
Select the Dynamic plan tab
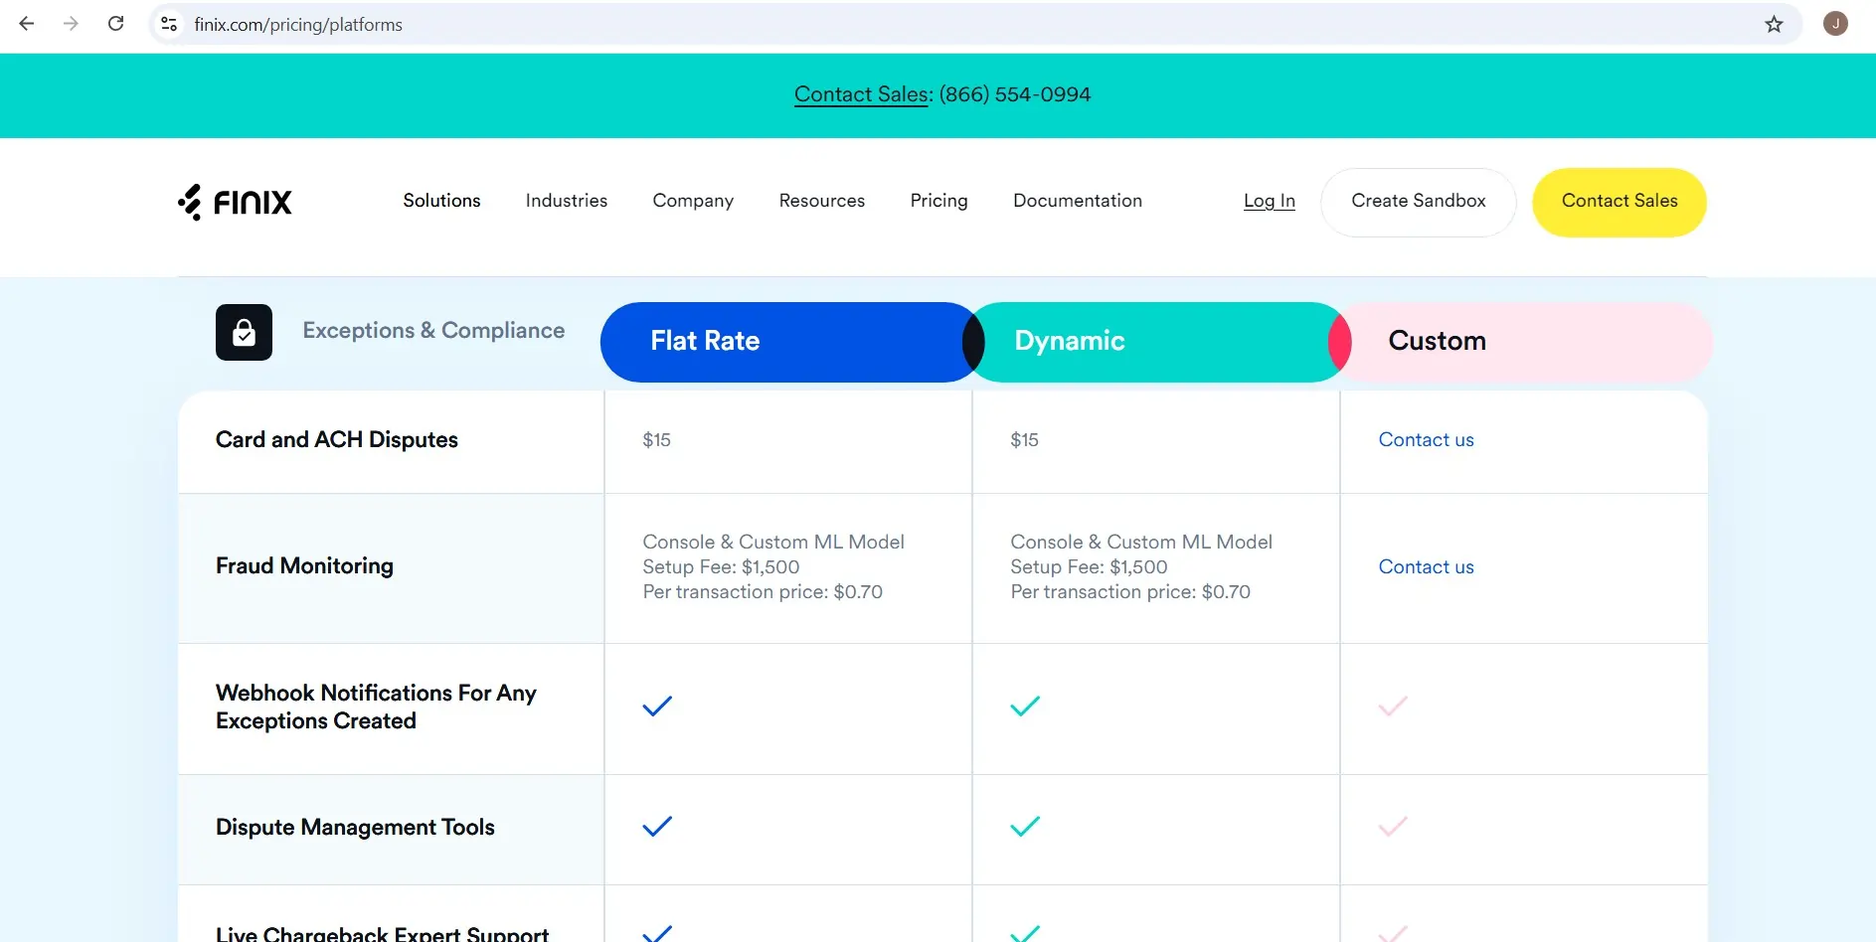pyautogui.click(x=1153, y=342)
